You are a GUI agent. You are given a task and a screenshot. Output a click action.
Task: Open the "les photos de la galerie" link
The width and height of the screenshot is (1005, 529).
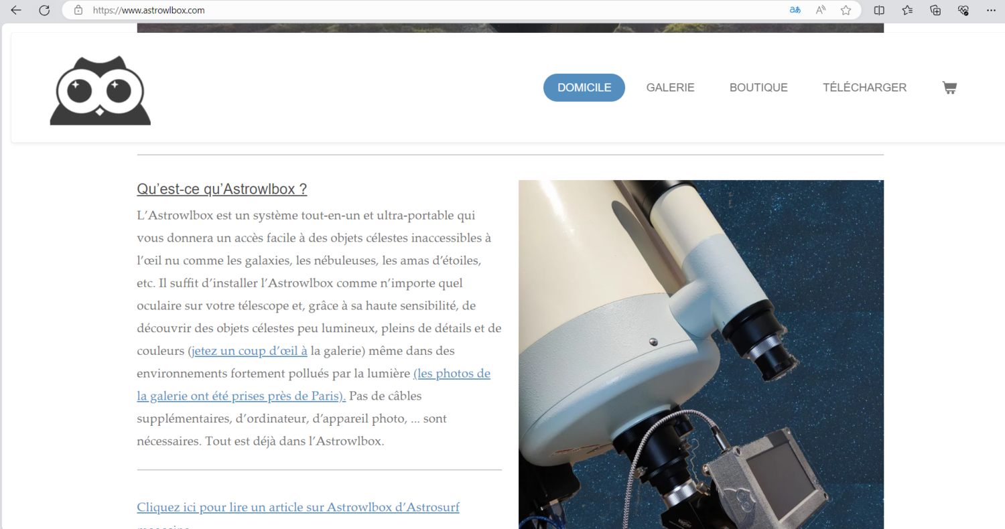point(314,384)
